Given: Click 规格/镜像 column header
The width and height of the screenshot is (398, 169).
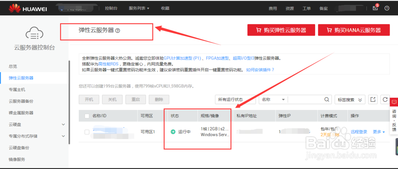Looking at the screenshot, I should pos(210,116).
